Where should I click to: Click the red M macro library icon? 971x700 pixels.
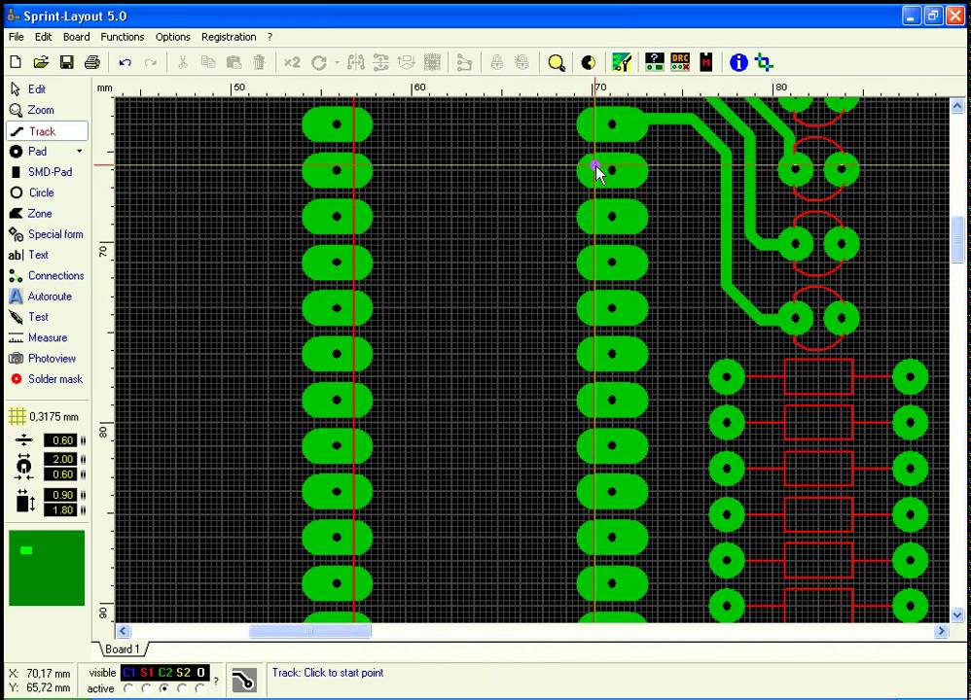tap(706, 62)
